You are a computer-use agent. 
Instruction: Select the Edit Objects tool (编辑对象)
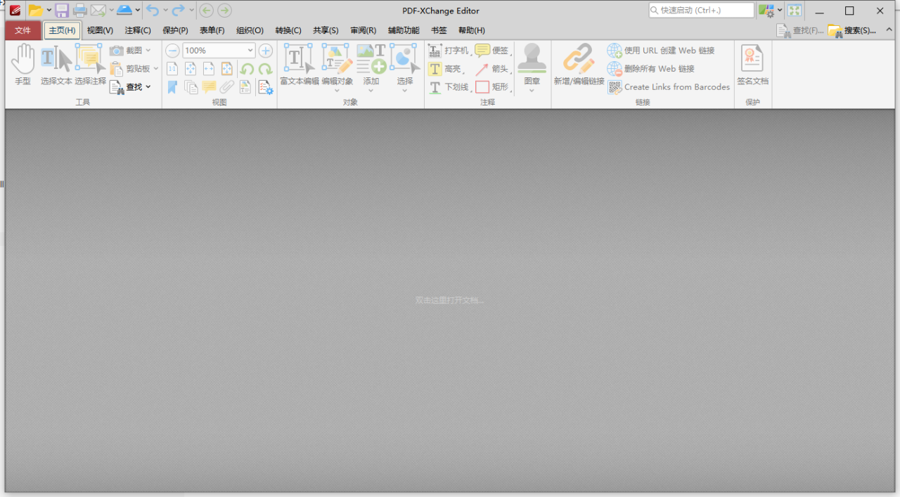coord(336,65)
